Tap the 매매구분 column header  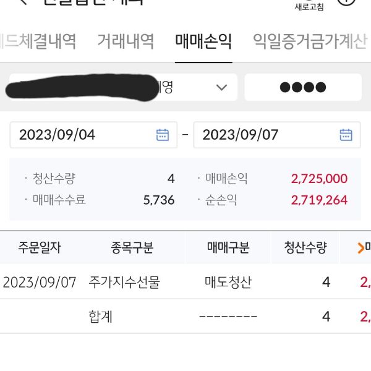click(x=228, y=248)
